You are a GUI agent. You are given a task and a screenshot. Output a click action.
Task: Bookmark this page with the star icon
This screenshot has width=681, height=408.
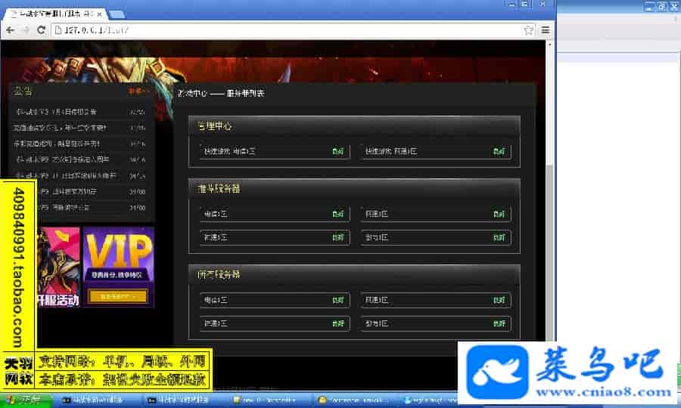[x=529, y=30]
